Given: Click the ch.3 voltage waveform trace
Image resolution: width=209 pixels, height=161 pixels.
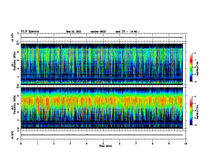Looking at the screenshot, I should click(x=102, y=135).
